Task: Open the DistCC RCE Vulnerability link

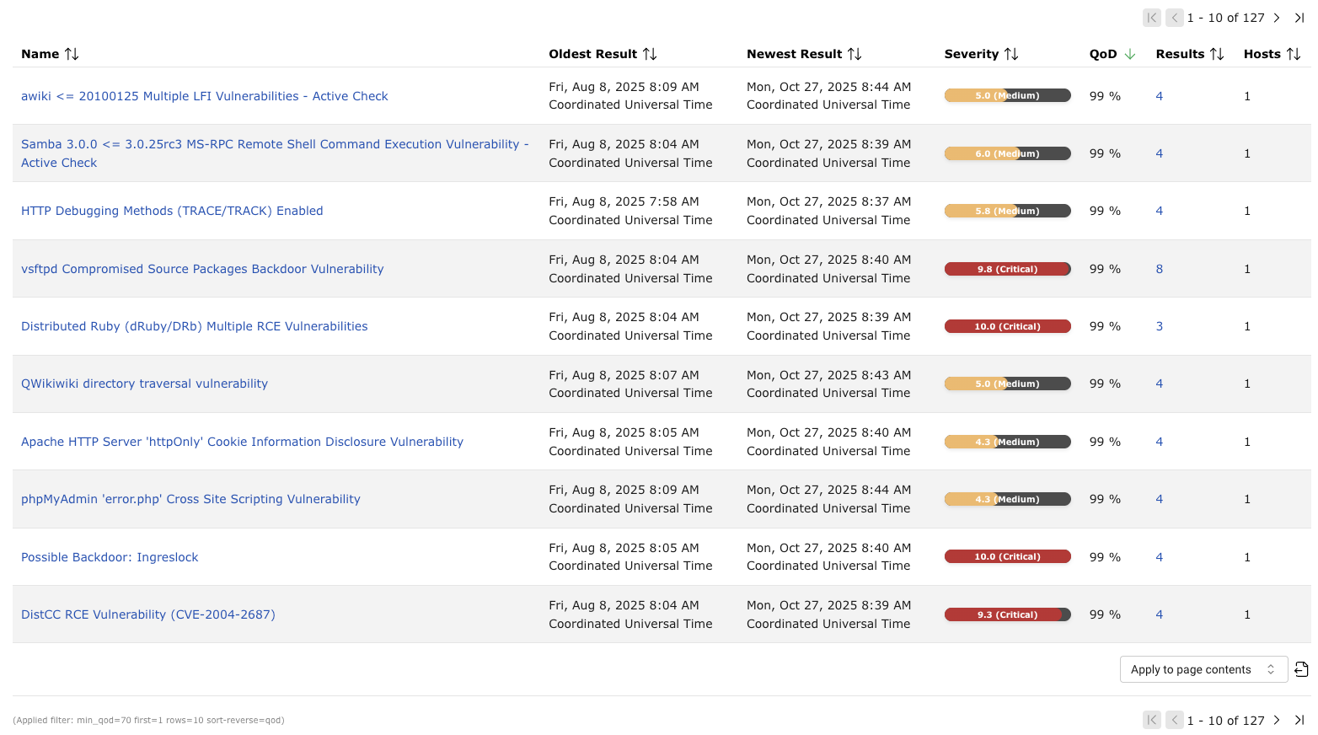Action: [148, 614]
